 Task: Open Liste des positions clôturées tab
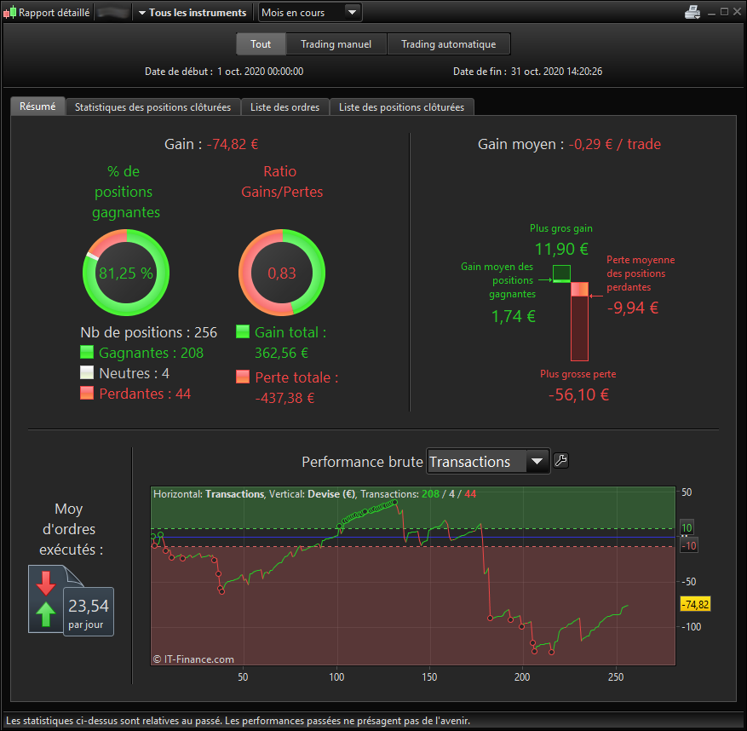401,107
